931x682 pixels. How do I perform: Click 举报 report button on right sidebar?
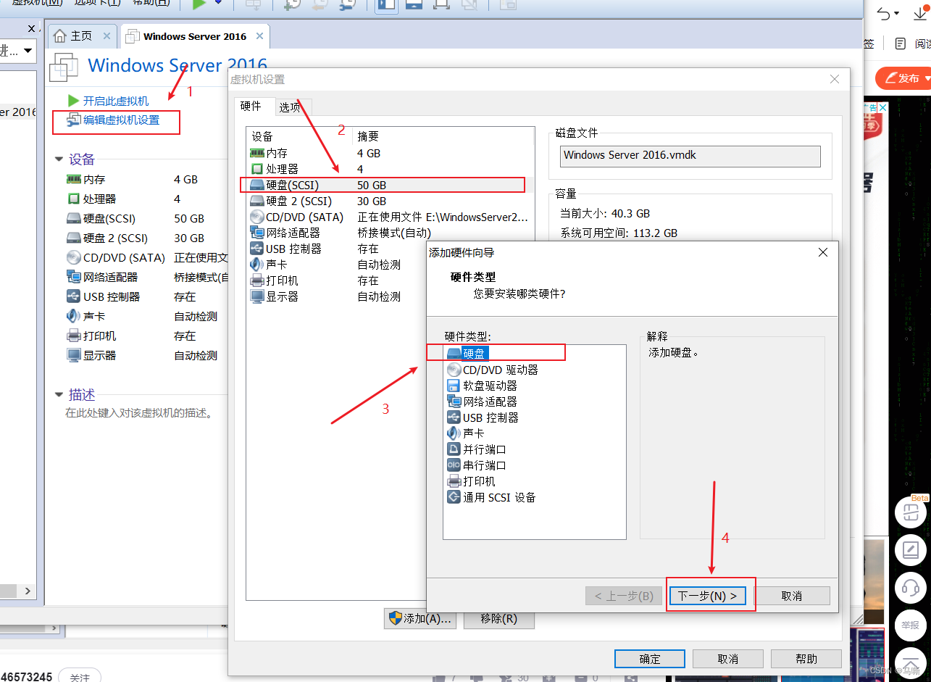[911, 624]
